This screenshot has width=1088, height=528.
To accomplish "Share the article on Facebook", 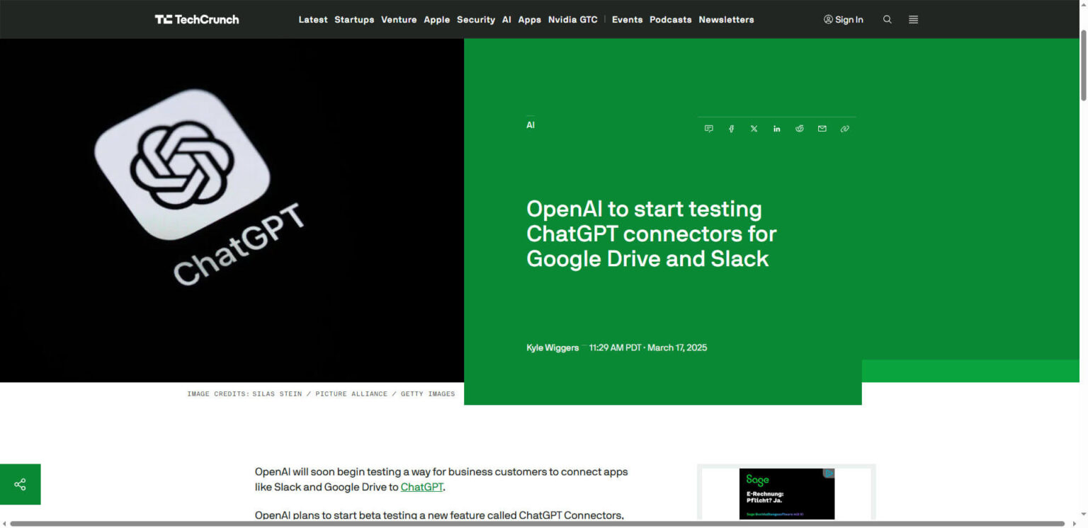I will [x=731, y=128].
